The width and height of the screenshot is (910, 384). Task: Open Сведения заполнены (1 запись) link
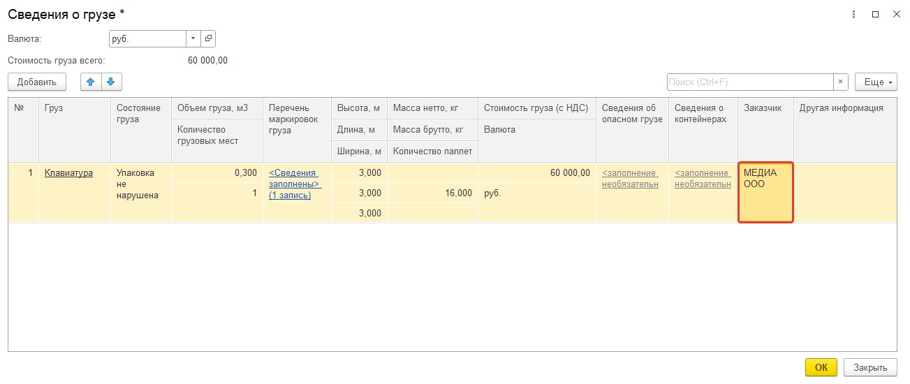coord(294,184)
